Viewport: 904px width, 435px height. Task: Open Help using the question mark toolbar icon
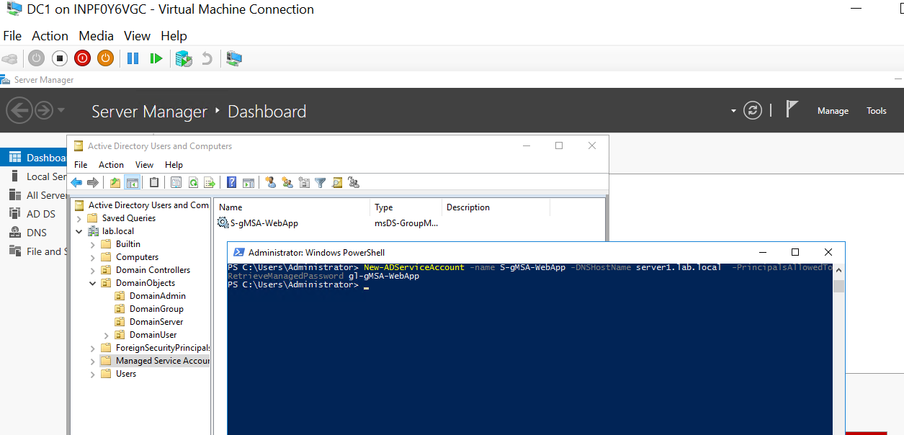point(232,182)
